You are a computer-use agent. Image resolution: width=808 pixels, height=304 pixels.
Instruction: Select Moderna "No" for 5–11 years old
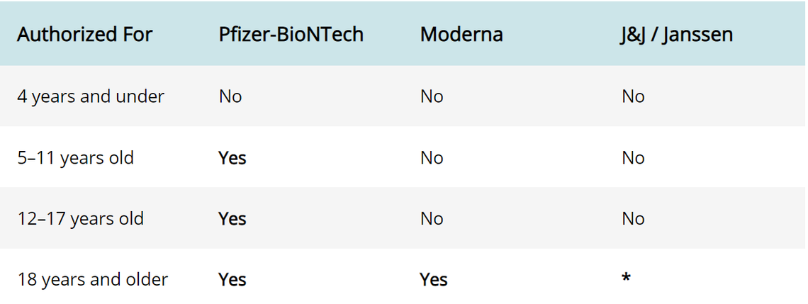click(x=432, y=157)
